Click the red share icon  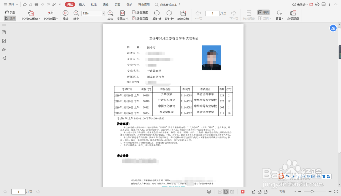tap(311, 4)
